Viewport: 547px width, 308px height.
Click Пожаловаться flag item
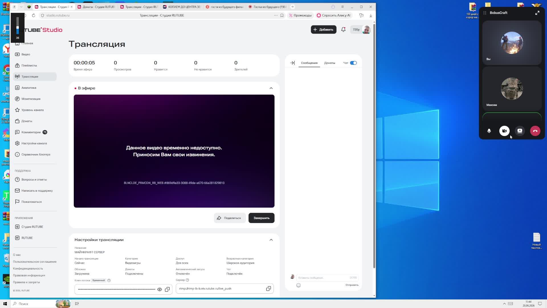(x=35, y=202)
